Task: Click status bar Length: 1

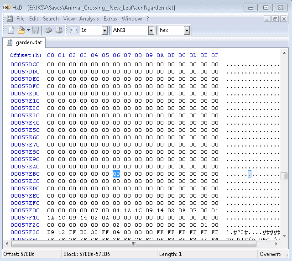Action: [170, 254]
